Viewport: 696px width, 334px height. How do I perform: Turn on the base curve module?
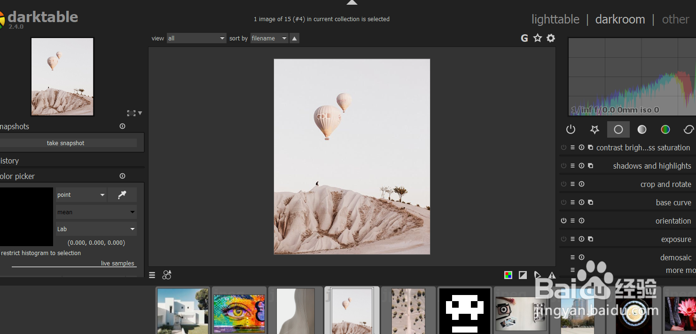pos(563,202)
